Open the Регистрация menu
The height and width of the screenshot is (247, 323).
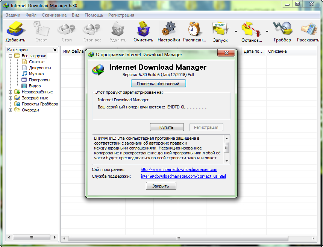[121, 15]
